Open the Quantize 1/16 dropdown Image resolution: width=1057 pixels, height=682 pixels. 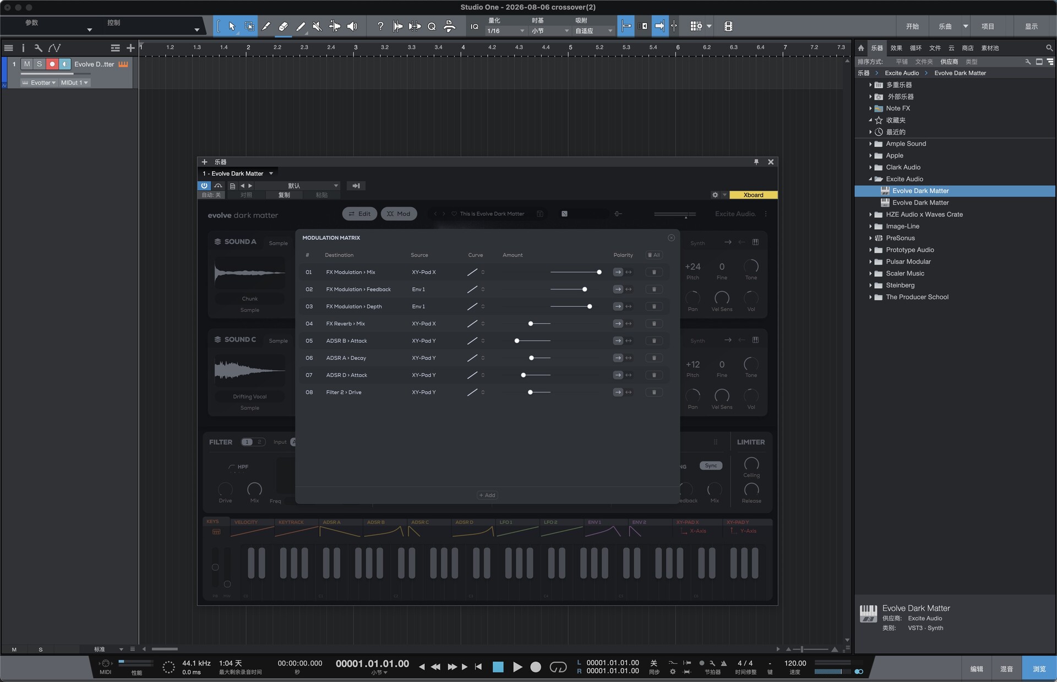pos(506,31)
